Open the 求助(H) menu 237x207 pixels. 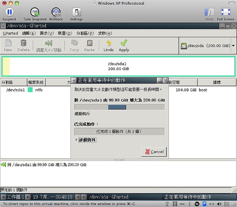[x=105, y=33]
